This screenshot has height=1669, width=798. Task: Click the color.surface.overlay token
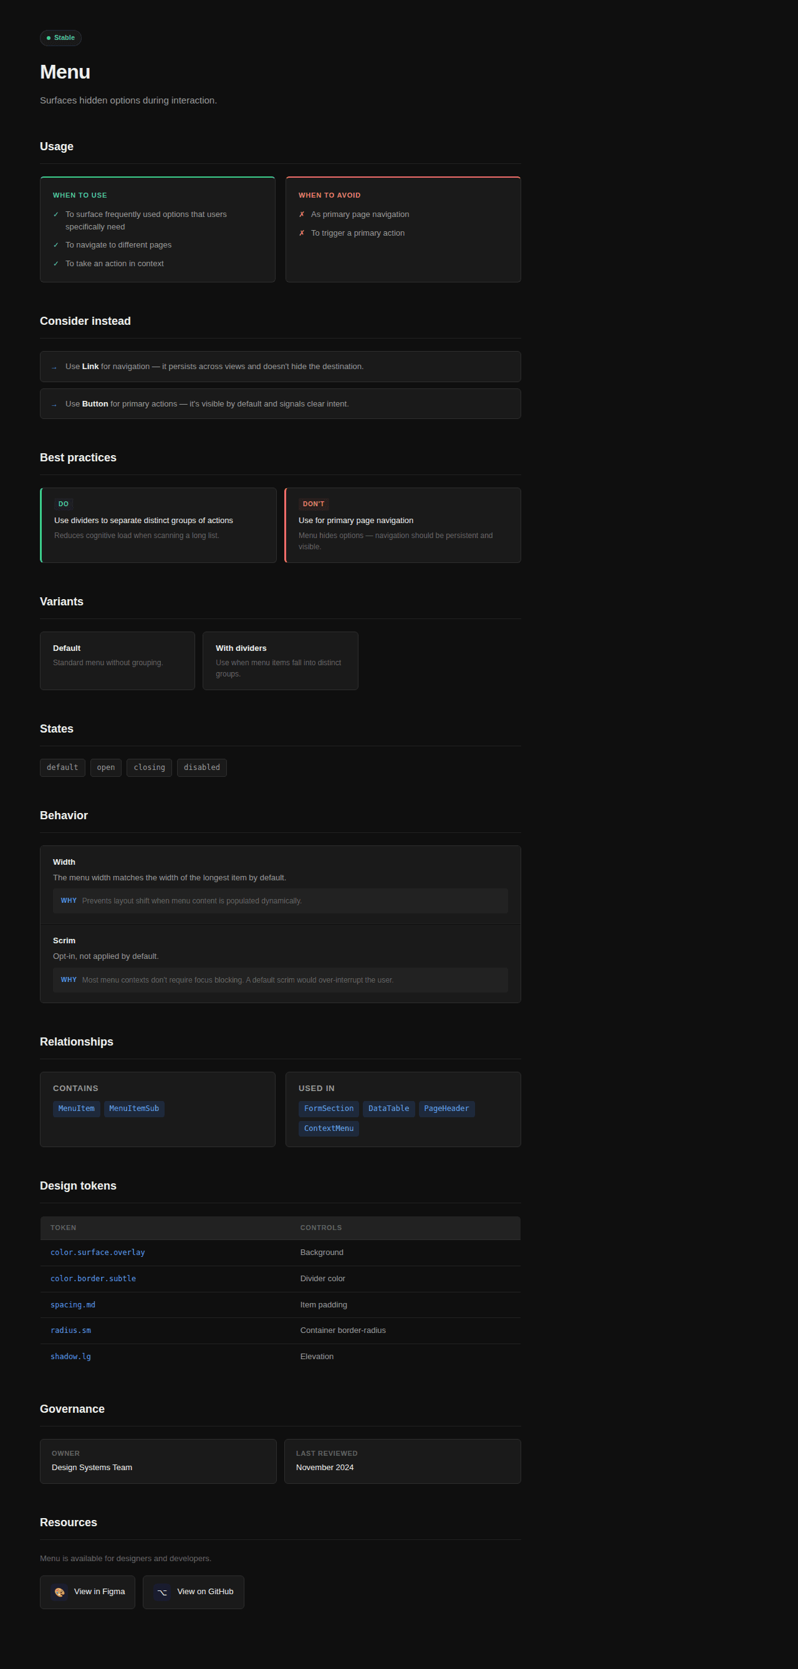[98, 1253]
